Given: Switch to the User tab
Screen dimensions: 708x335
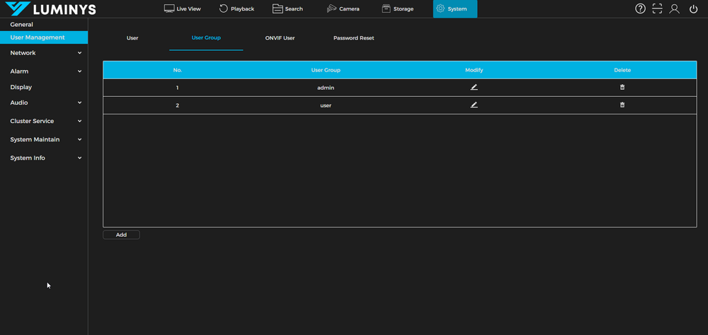Looking at the screenshot, I should (x=132, y=38).
